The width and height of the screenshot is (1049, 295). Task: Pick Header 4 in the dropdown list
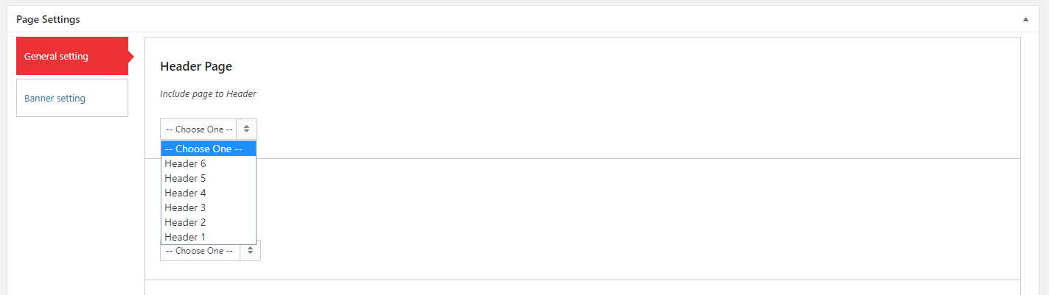[209, 193]
